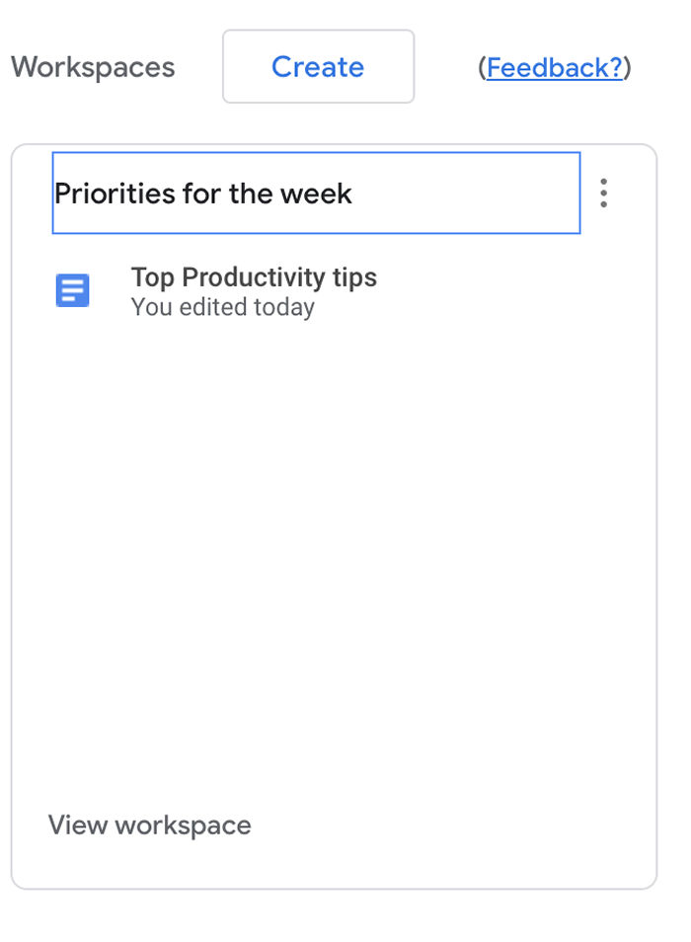The image size is (691, 942).
Task: Open the Feedback? link
Action: (554, 68)
